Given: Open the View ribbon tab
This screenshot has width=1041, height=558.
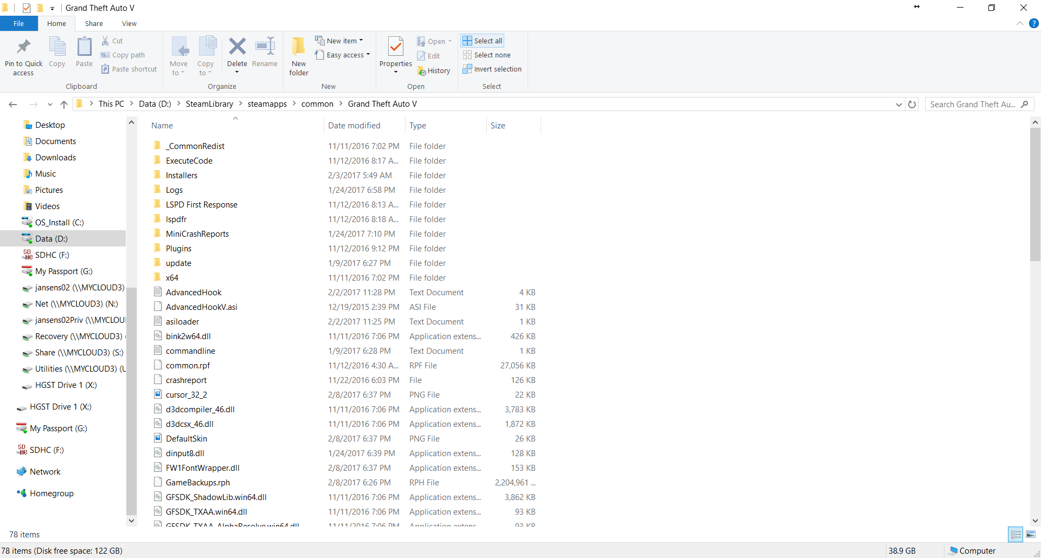Looking at the screenshot, I should [x=129, y=24].
